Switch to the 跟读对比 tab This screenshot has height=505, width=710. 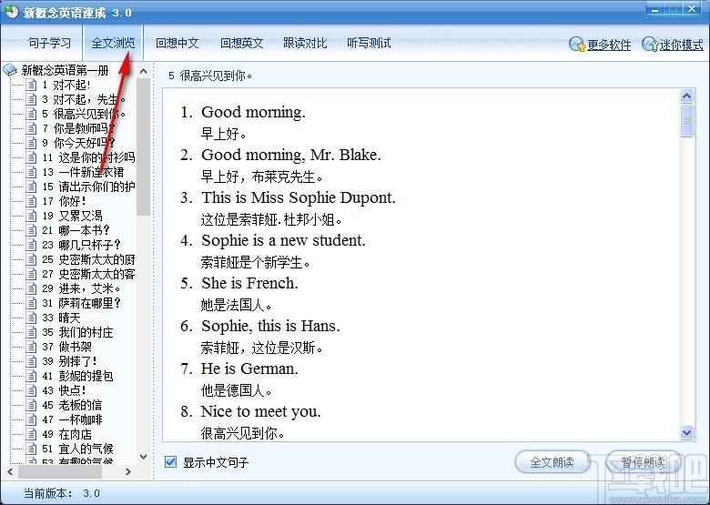pyautogui.click(x=305, y=43)
